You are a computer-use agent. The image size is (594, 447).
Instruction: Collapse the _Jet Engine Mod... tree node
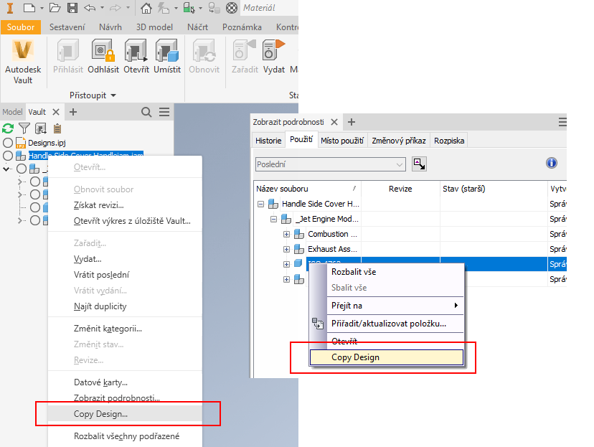[x=273, y=219]
